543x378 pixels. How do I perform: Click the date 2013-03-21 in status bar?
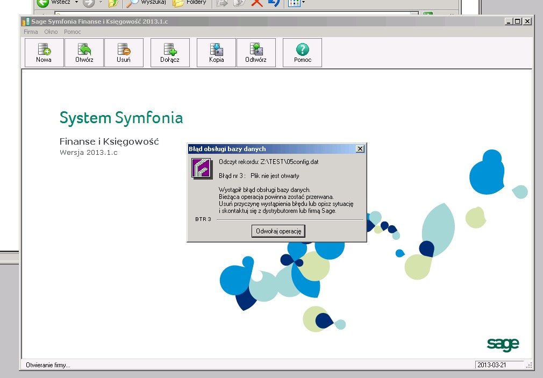pyautogui.click(x=492, y=365)
